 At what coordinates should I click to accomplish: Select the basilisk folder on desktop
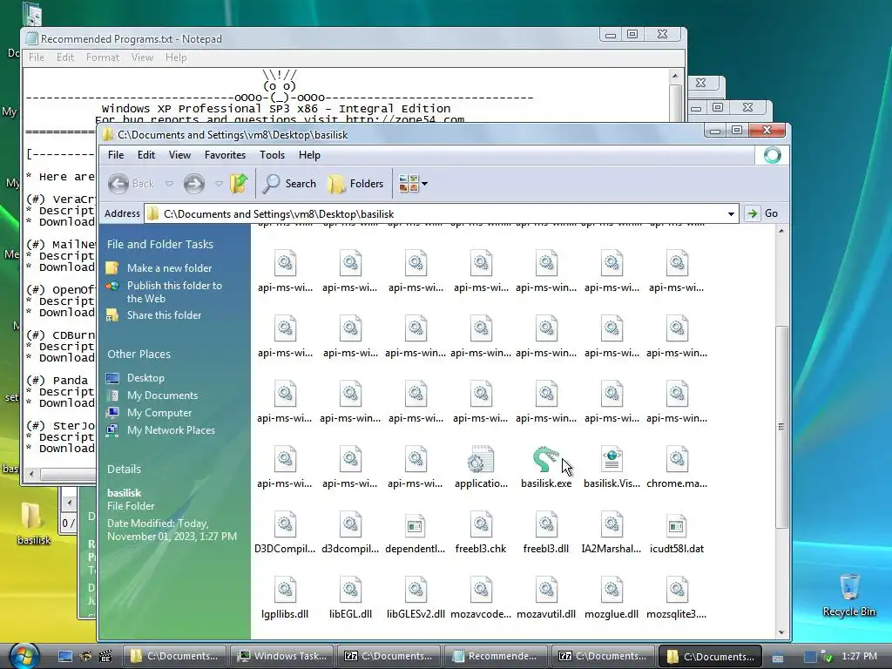[x=33, y=524]
